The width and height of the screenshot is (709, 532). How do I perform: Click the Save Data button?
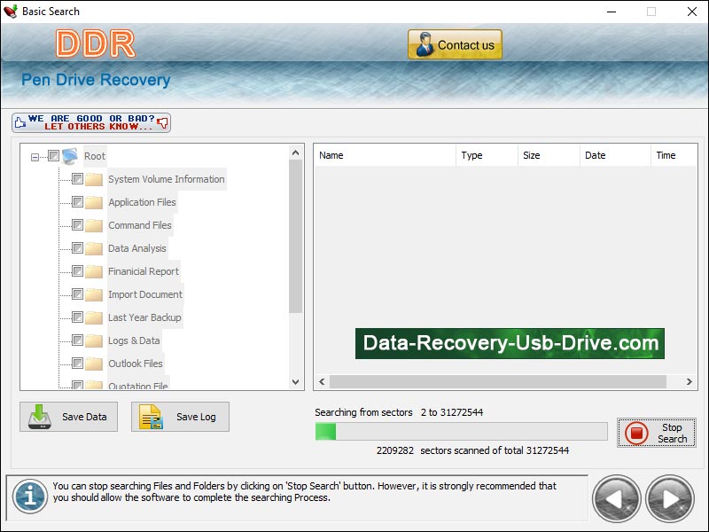point(69,417)
